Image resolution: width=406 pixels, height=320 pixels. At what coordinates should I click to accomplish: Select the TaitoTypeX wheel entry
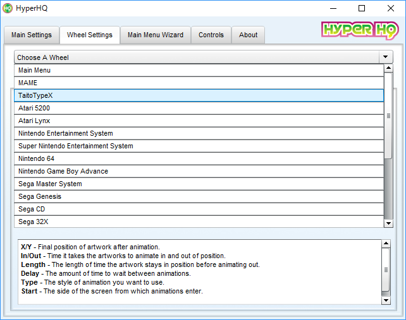[x=199, y=96]
